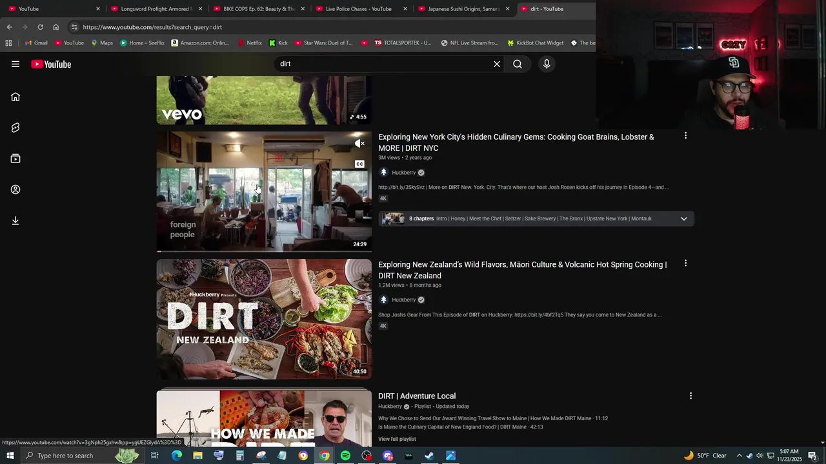Unmute the hovered NYC video preview
Screen dimensions: 826x464
pyautogui.click(x=359, y=144)
